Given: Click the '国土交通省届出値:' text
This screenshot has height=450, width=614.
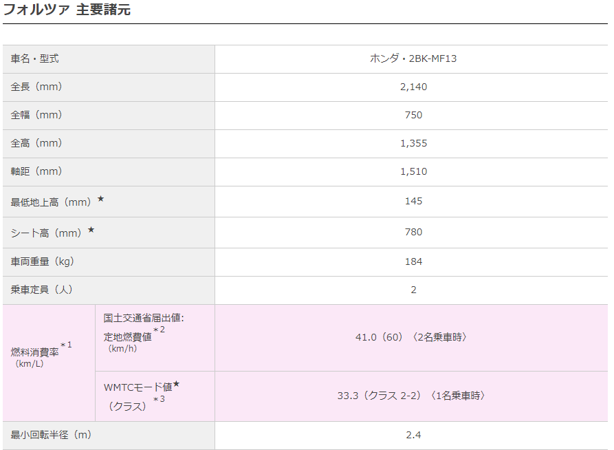Looking at the screenshot, I should tap(144, 318).
